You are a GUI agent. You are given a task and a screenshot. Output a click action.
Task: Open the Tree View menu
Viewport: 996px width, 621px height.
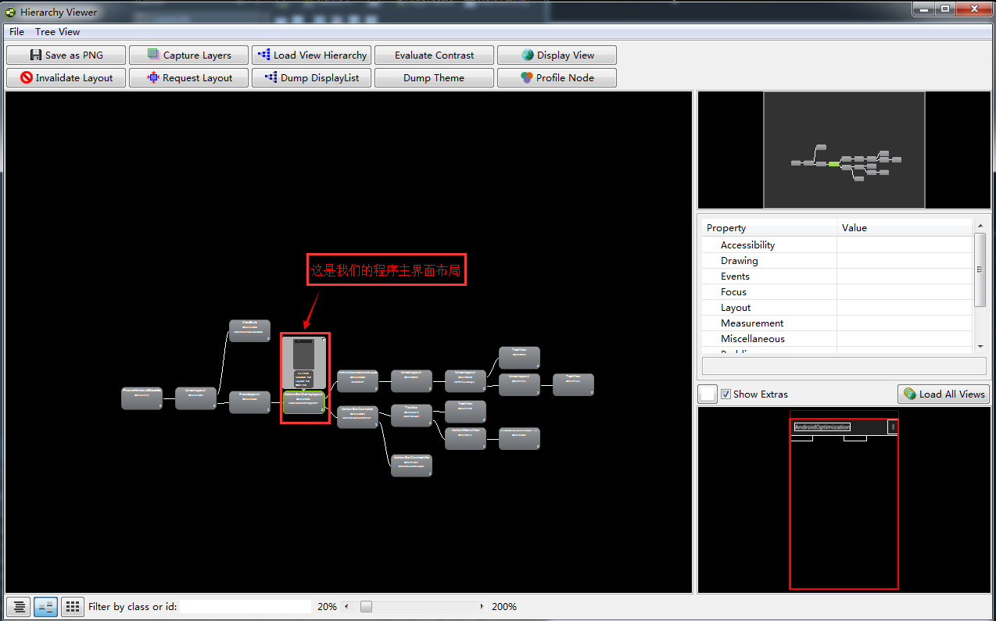click(57, 32)
